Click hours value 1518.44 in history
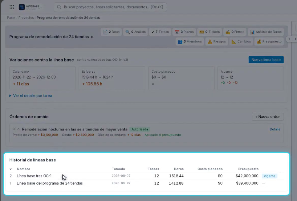Viewport: 297px width, 201px height. [x=176, y=176]
